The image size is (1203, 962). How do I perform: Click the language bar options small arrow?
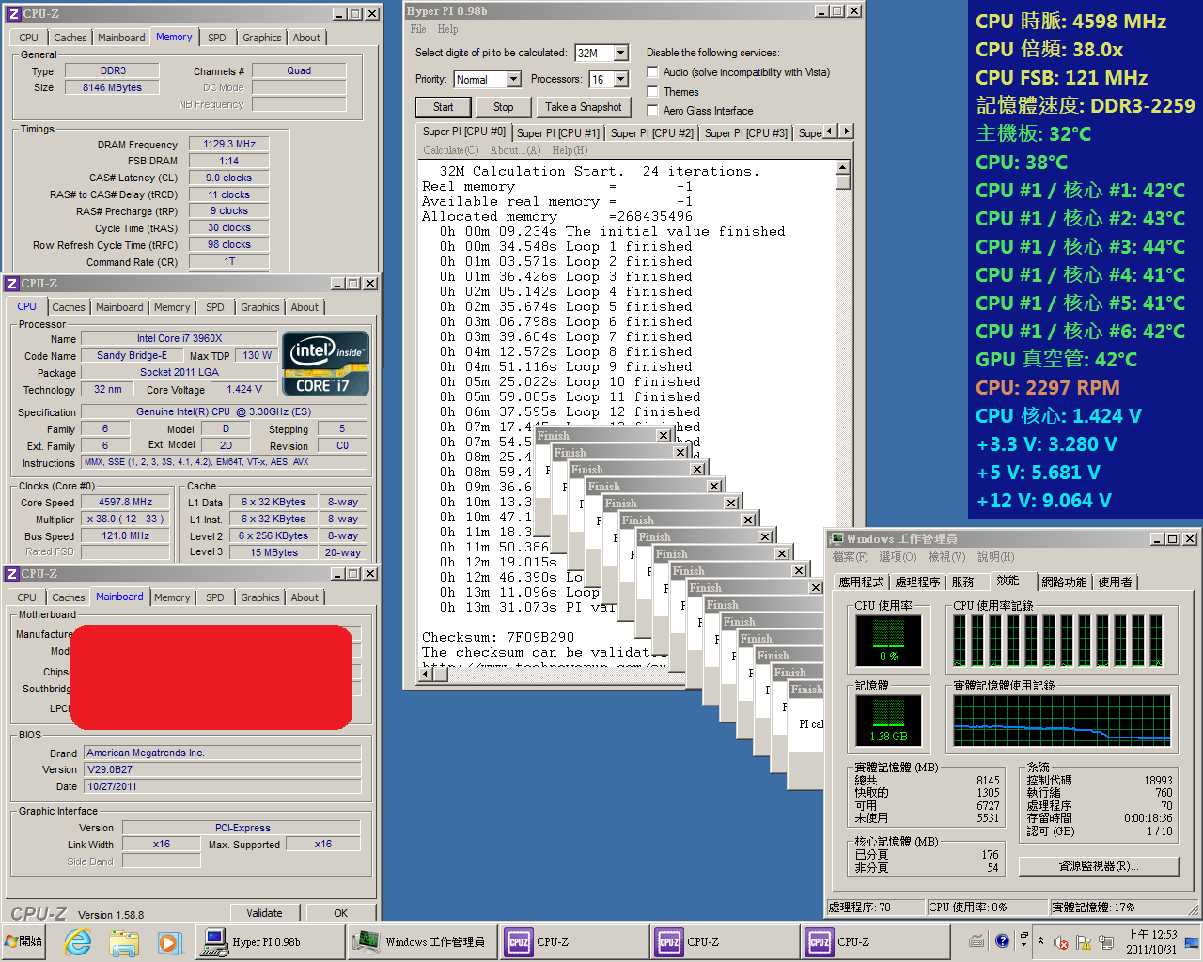(1023, 944)
